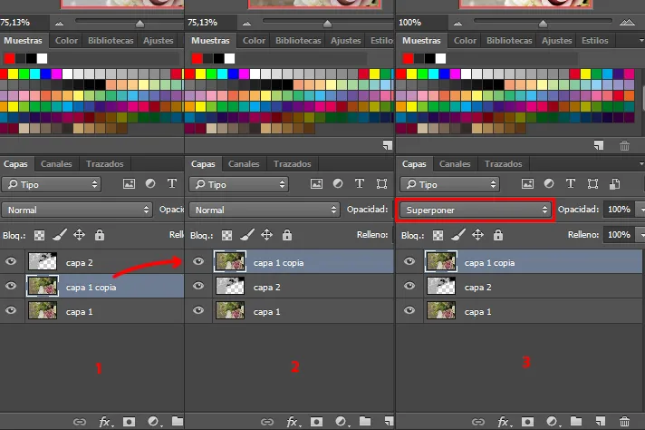This screenshot has width=645, height=430.
Task: Open Normal blend mode dropdown in middle panel
Action: [265, 210]
